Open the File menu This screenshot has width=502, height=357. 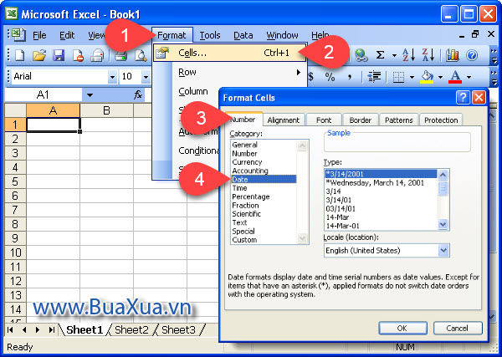[39, 35]
